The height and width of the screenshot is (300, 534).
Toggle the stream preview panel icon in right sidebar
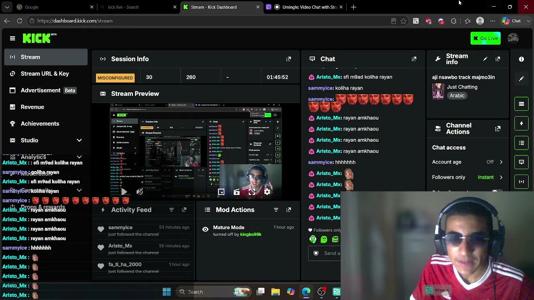[x=521, y=104]
